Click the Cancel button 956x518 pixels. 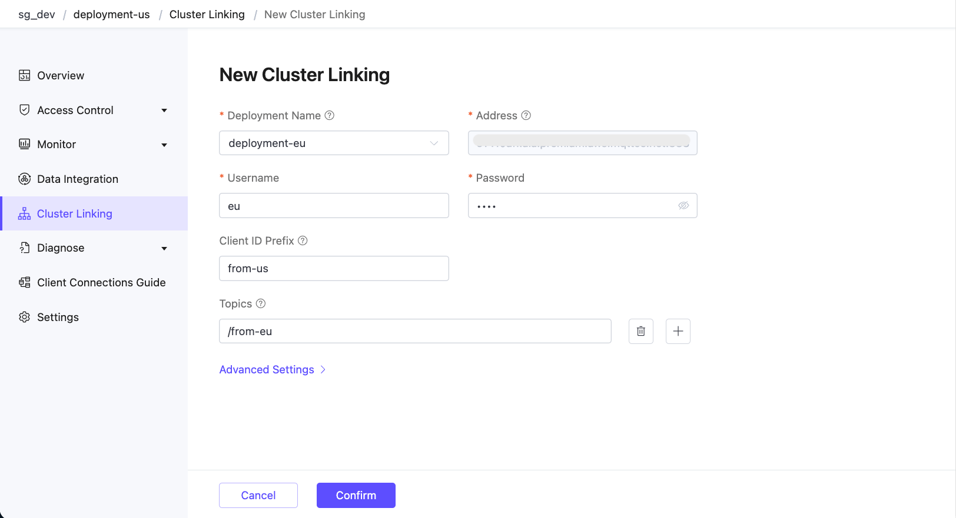click(258, 495)
